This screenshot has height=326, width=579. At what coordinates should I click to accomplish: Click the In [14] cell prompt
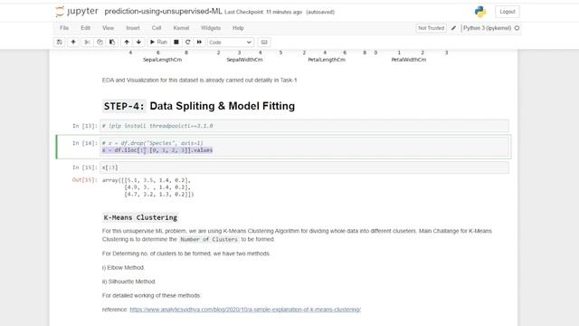coord(84,143)
